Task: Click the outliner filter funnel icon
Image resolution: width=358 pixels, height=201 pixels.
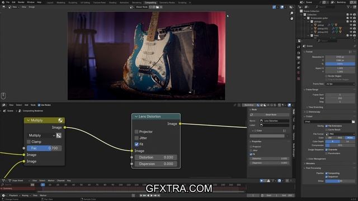Action: tap(348, 7)
